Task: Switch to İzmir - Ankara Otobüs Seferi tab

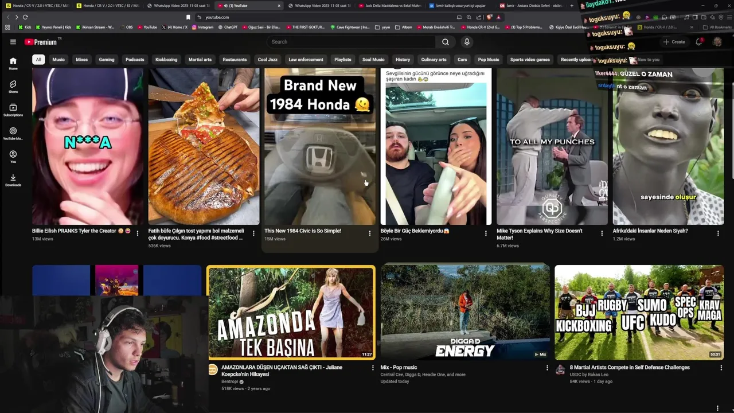Action: click(531, 6)
